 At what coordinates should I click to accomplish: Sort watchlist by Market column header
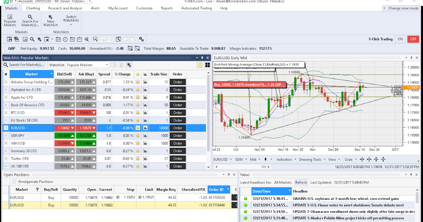31,74
